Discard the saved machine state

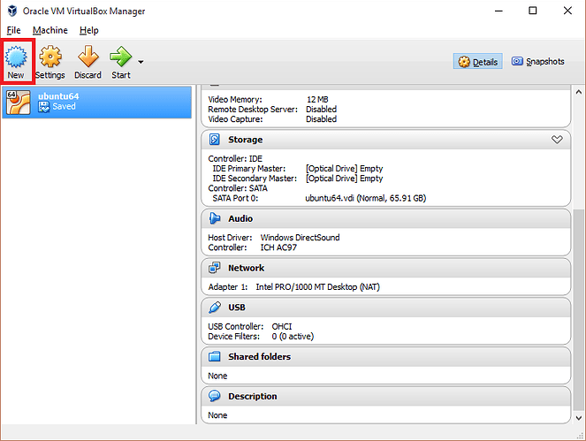(88, 62)
